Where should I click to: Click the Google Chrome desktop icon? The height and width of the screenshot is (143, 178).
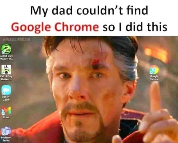(154, 70)
